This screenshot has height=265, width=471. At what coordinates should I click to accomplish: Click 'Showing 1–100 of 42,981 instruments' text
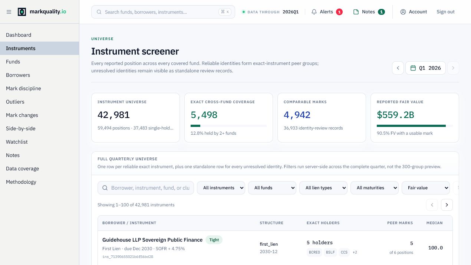click(136, 205)
